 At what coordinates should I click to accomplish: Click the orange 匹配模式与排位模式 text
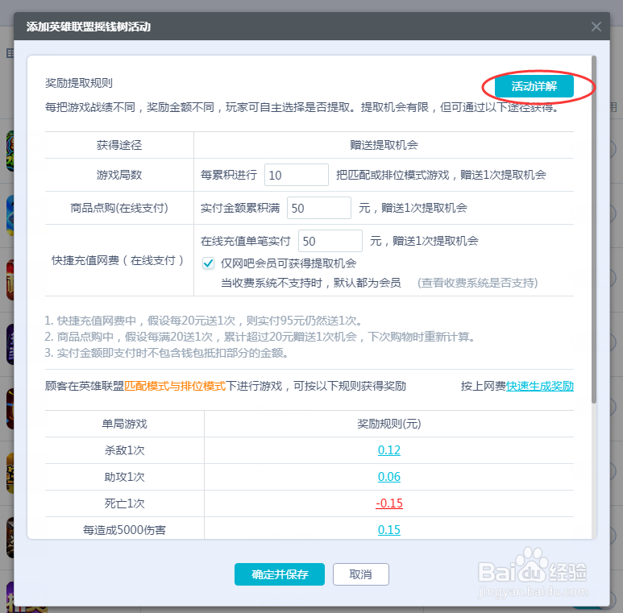coord(175,386)
